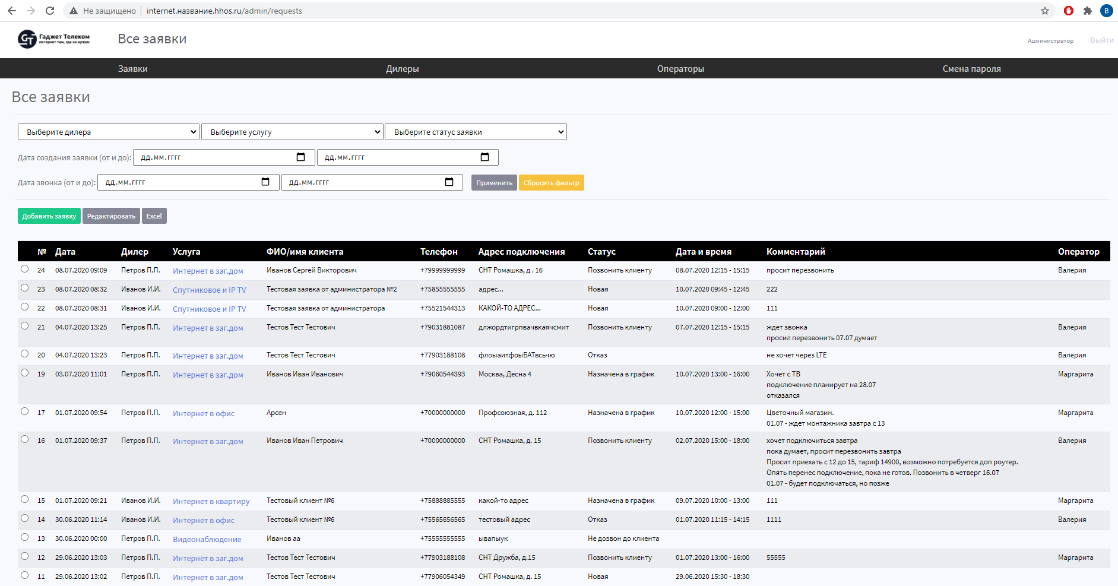Screen dimensions: 1118x586
Task: Open the Выберите услугу dropdown
Action: (x=292, y=132)
